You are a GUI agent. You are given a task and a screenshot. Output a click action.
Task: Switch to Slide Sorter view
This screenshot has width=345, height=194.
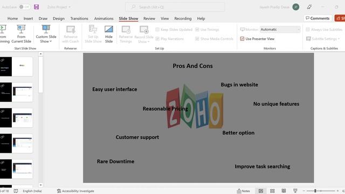point(272,191)
